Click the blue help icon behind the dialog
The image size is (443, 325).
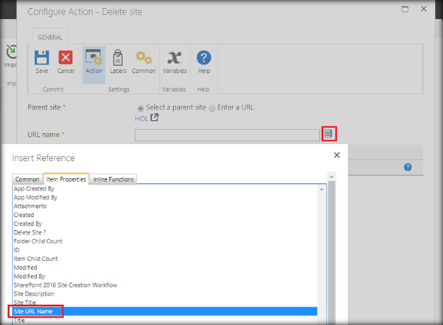pos(408,167)
